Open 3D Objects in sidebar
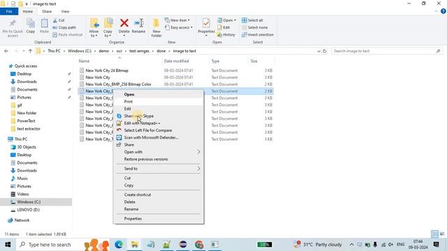Image resolution: width=447 pixels, height=251 pixels. pyautogui.click(x=27, y=147)
